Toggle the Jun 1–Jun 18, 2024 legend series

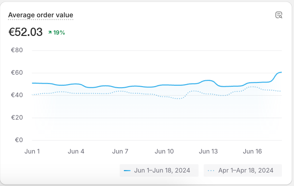pos(159,170)
